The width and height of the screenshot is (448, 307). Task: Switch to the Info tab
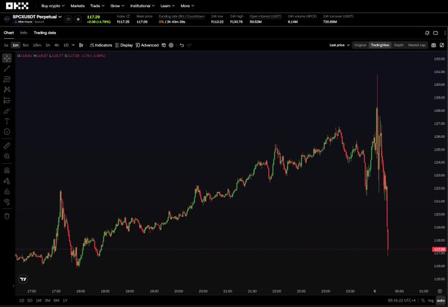(x=24, y=33)
